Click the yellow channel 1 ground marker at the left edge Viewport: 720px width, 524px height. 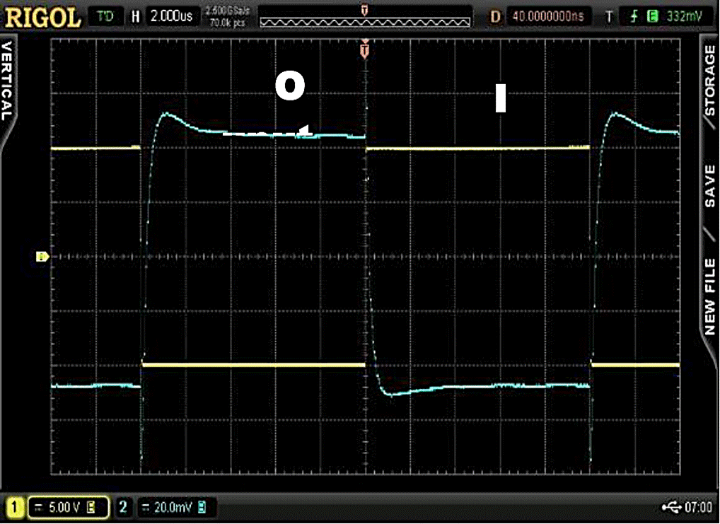pyautogui.click(x=41, y=257)
